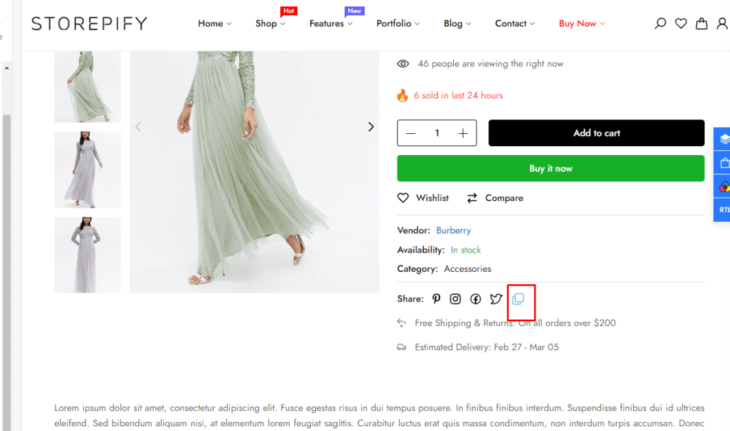The width and height of the screenshot is (730, 431).
Task: Open the Features dropdown
Action: pos(327,23)
